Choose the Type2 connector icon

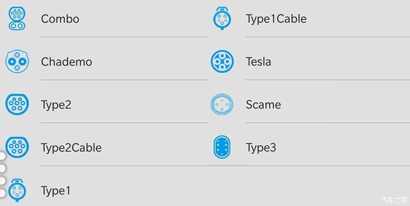click(x=17, y=104)
